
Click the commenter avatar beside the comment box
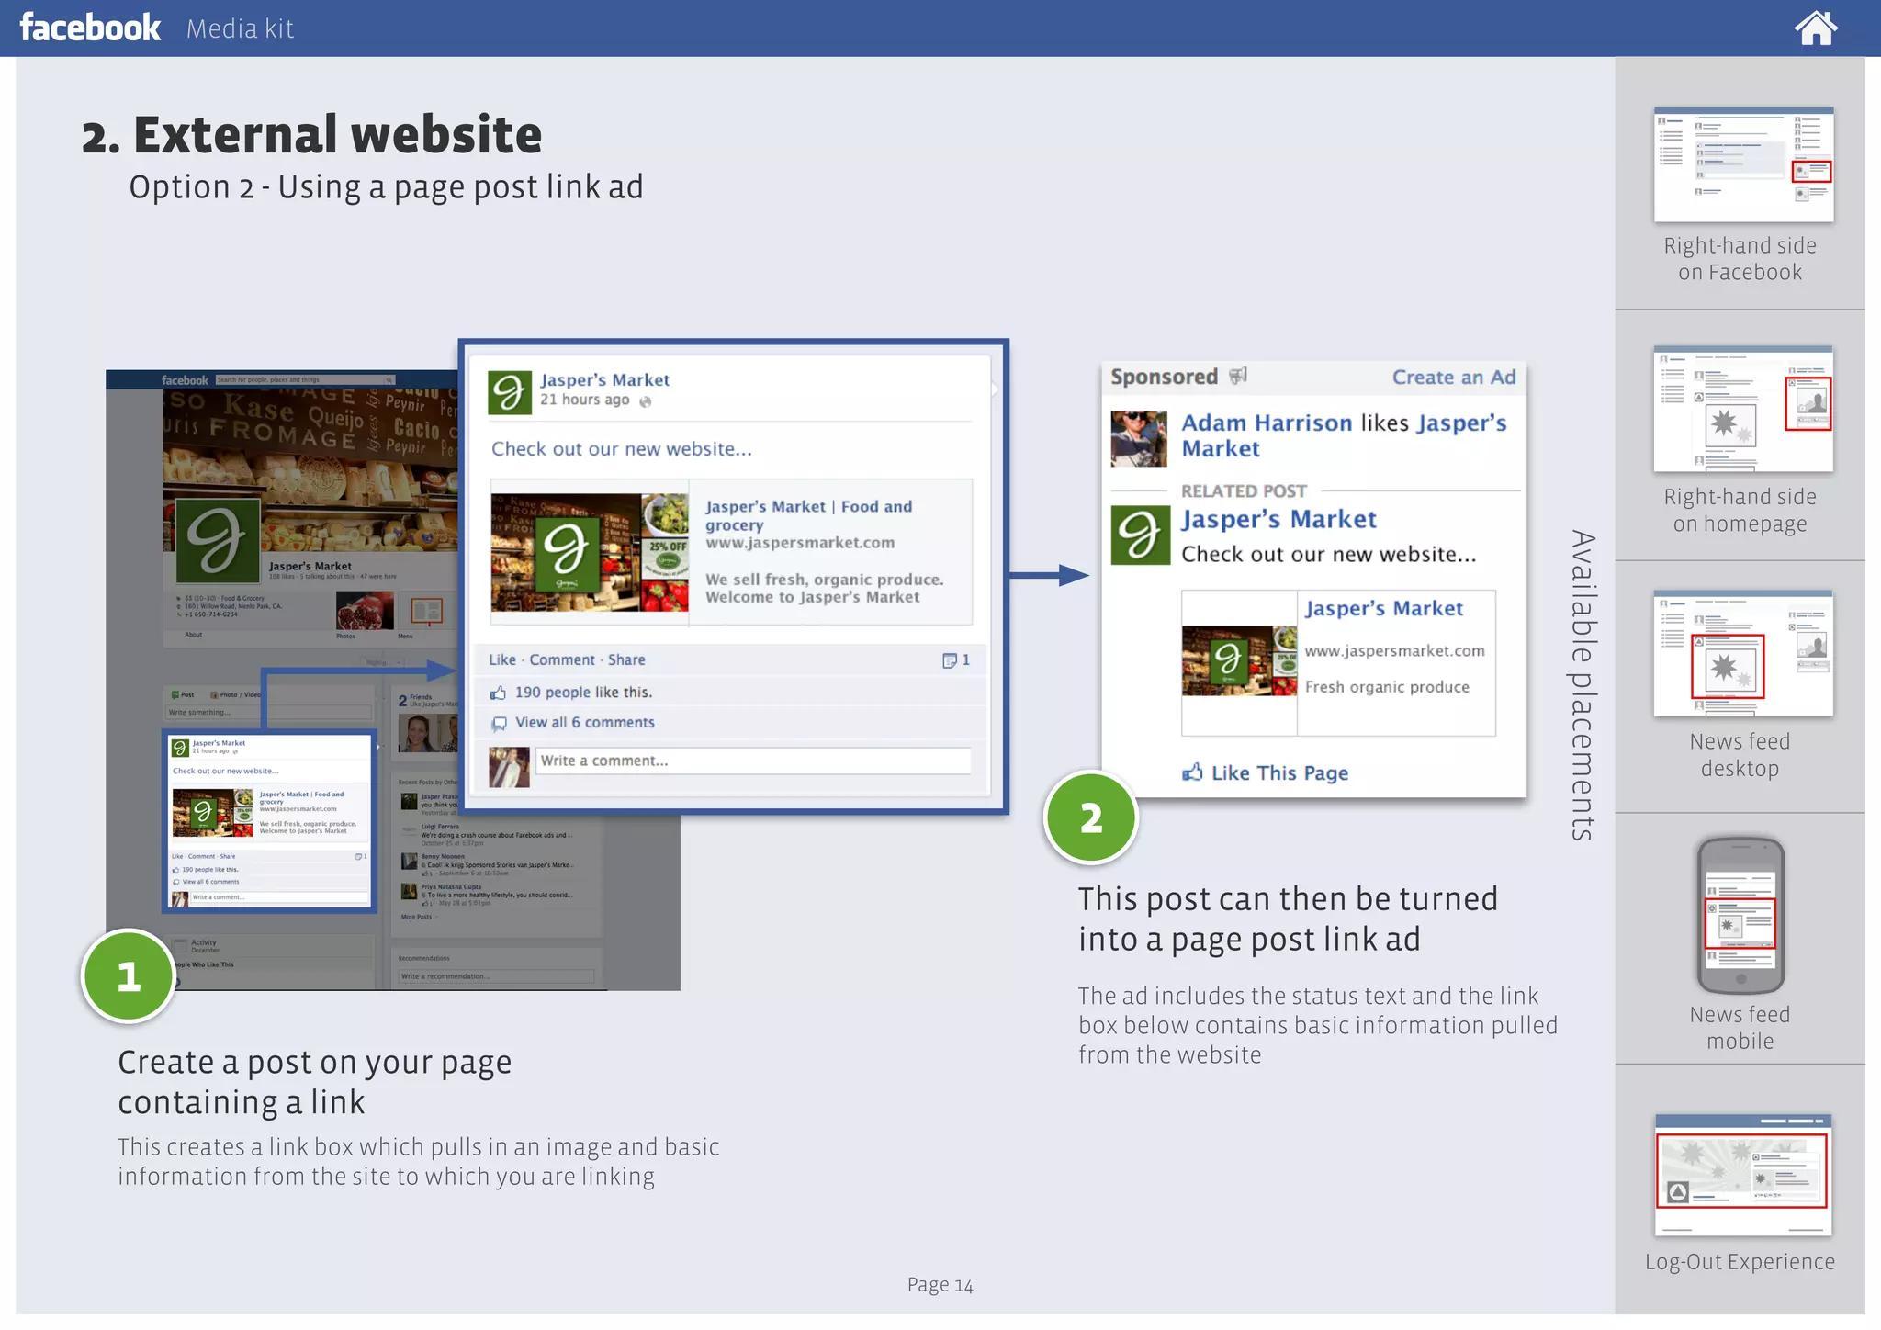tap(509, 767)
